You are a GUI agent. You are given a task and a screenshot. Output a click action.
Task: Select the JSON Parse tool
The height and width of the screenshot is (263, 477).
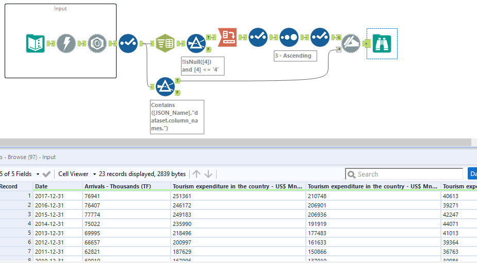tap(96, 44)
